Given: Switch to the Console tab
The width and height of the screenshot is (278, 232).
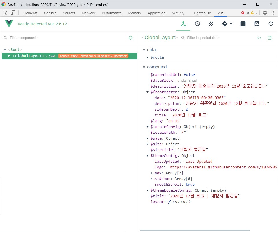Looking at the screenshot, I should click(50, 13).
